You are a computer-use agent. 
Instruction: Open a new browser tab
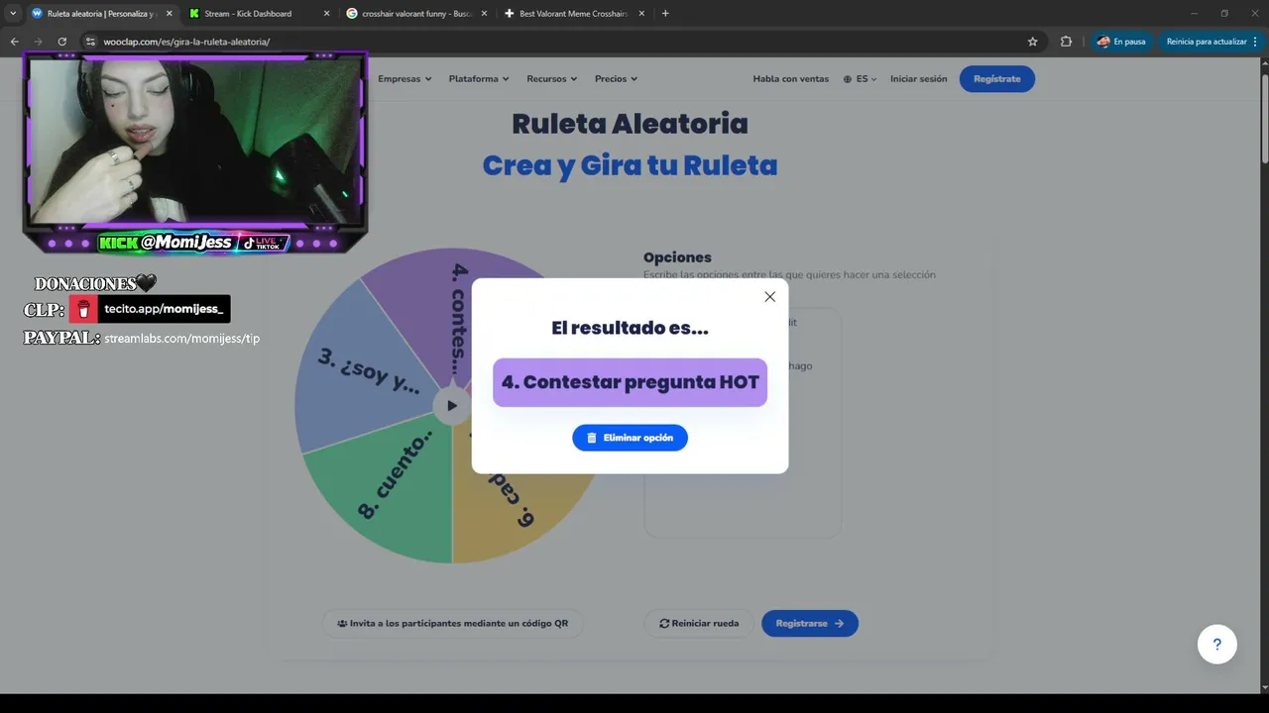click(665, 14)
